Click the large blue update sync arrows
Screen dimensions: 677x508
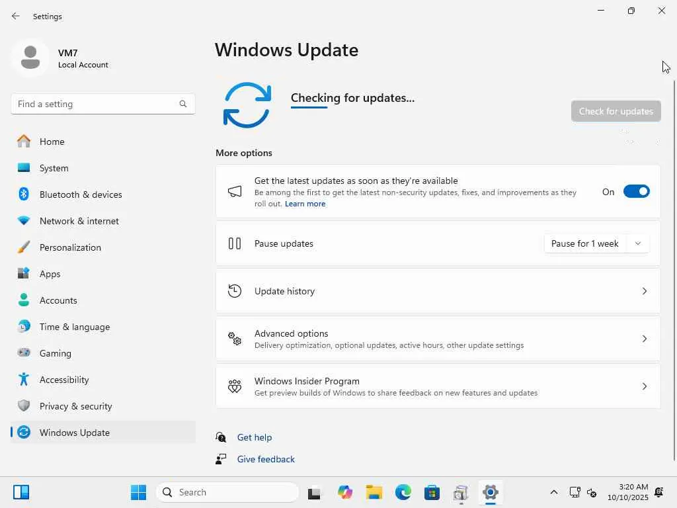247,105
